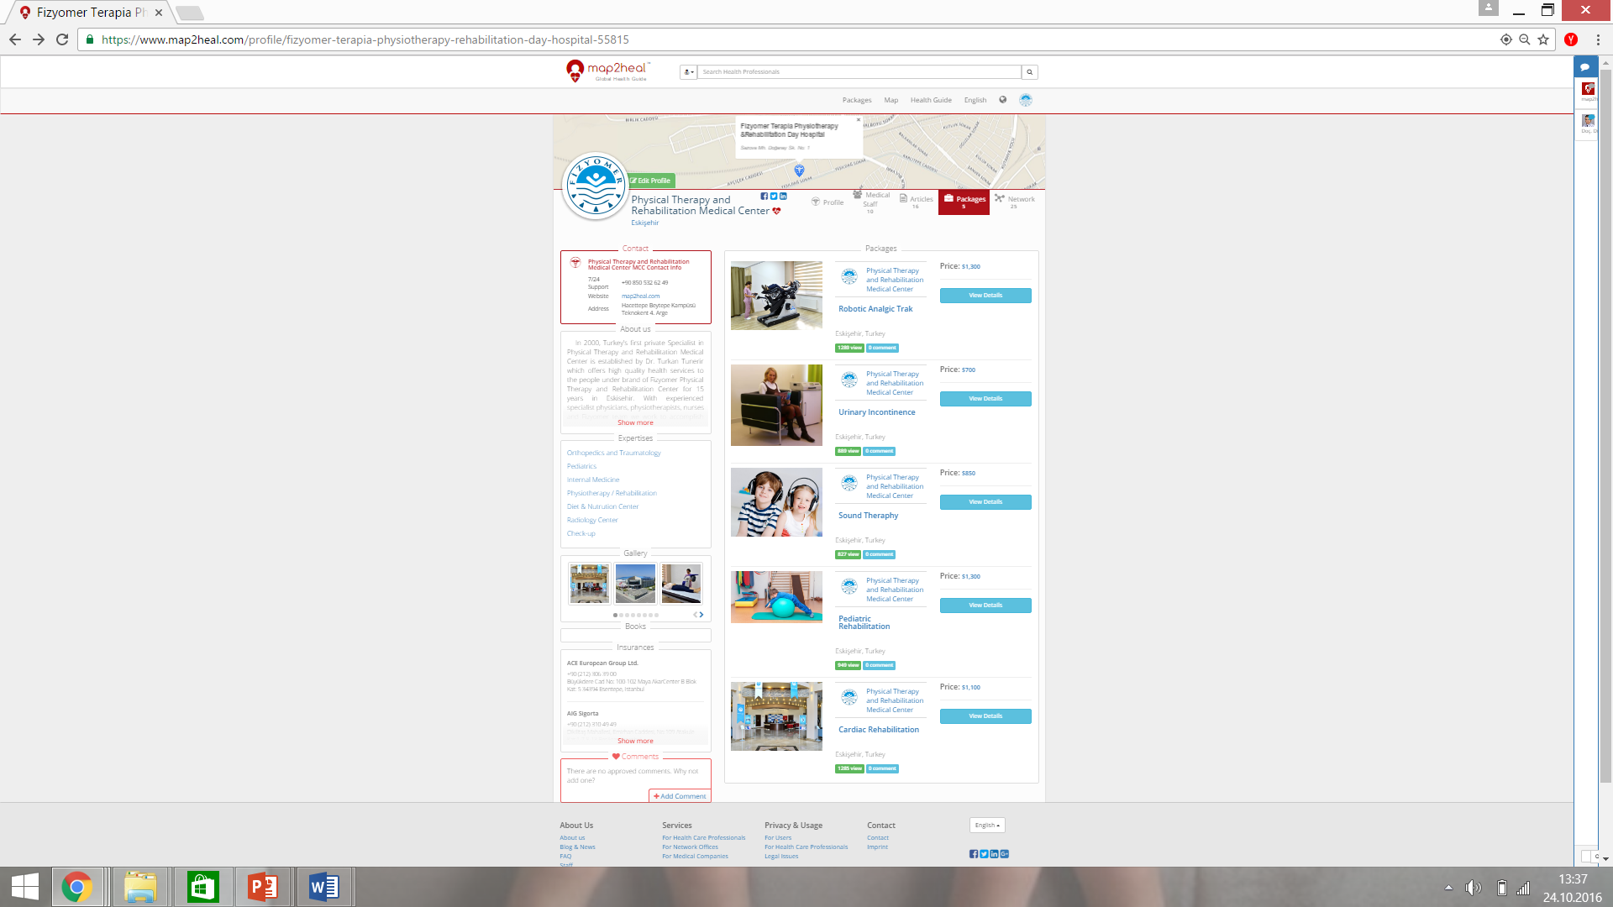Switch to the Articles tab
Image resolution: width=1613 pixels, height=907 pixels.
tap(916, 202)
